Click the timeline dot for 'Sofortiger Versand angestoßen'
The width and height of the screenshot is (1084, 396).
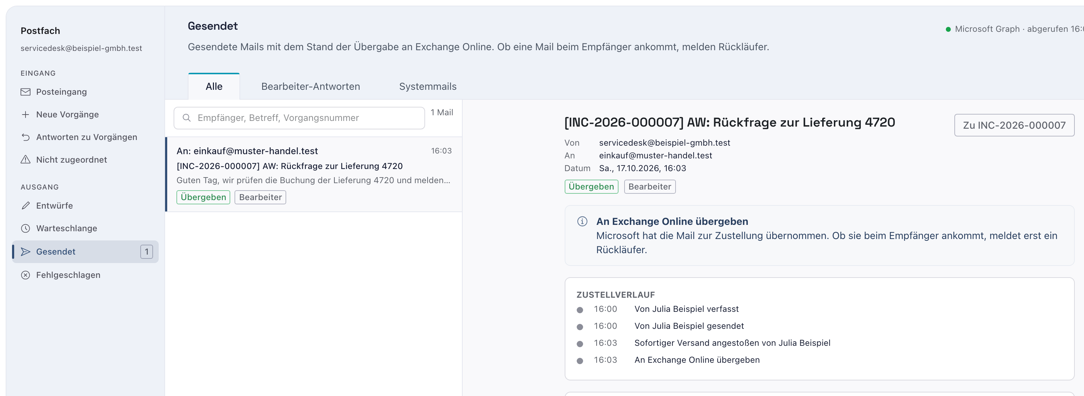point(580,344)
